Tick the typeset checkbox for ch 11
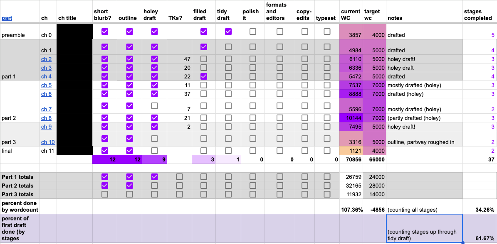This screenshot has width=497, height=244. (x=327, y=150)
